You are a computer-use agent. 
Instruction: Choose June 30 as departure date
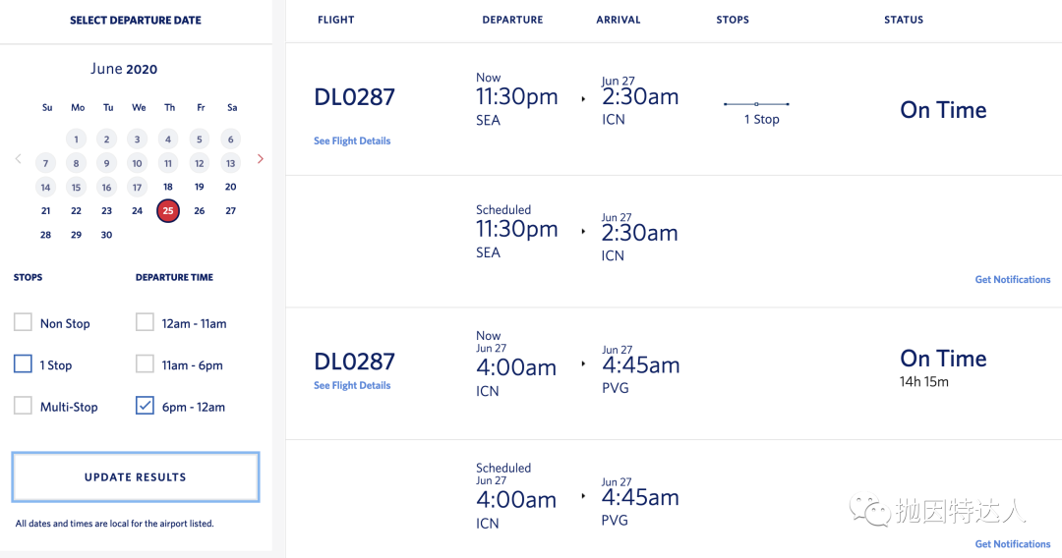106,235
